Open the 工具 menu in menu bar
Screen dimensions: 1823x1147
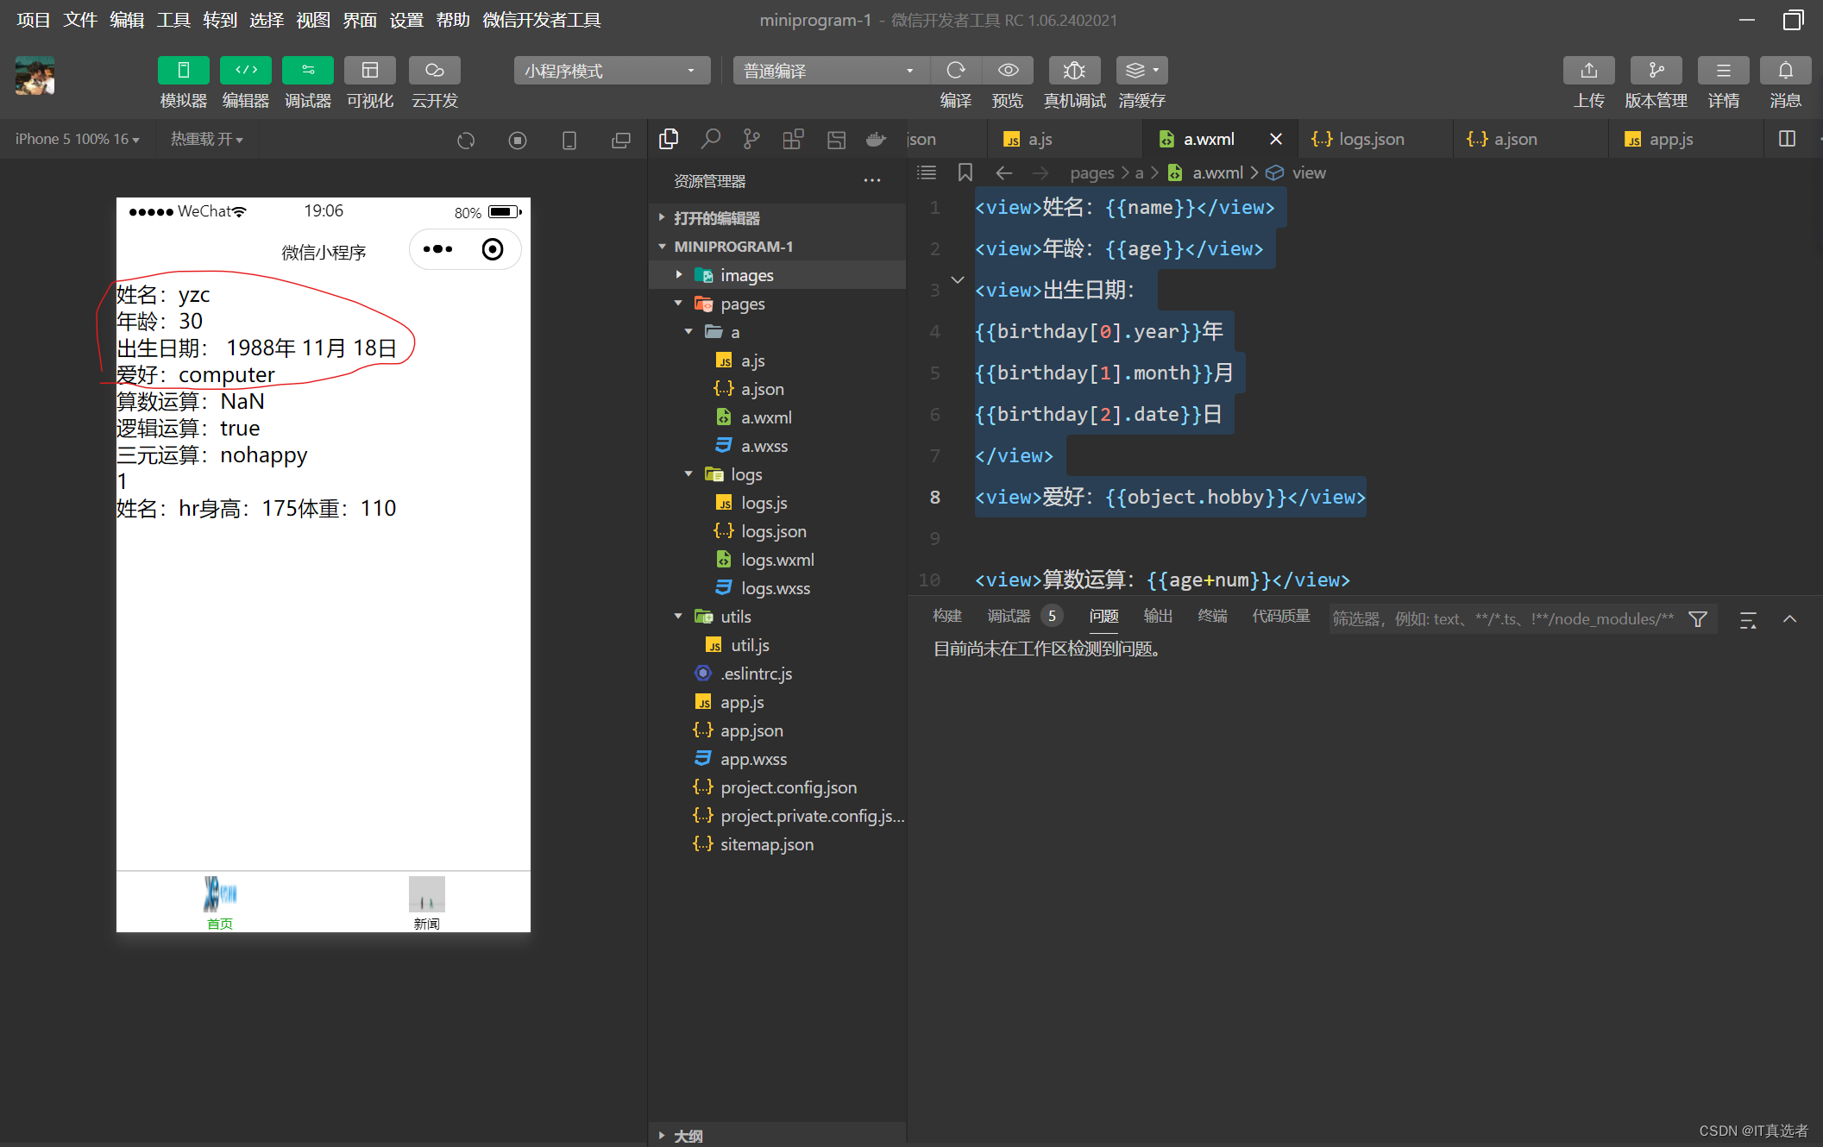(173, 20)
